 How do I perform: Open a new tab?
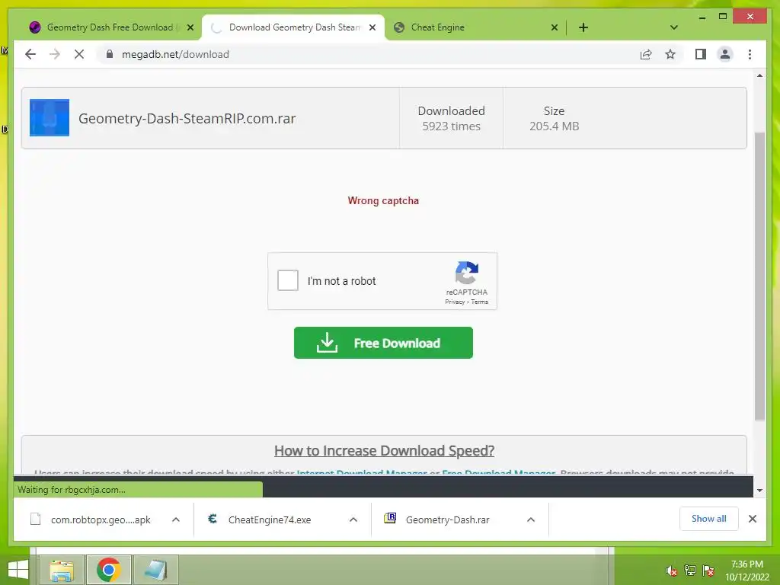click(x=583, y=27)
